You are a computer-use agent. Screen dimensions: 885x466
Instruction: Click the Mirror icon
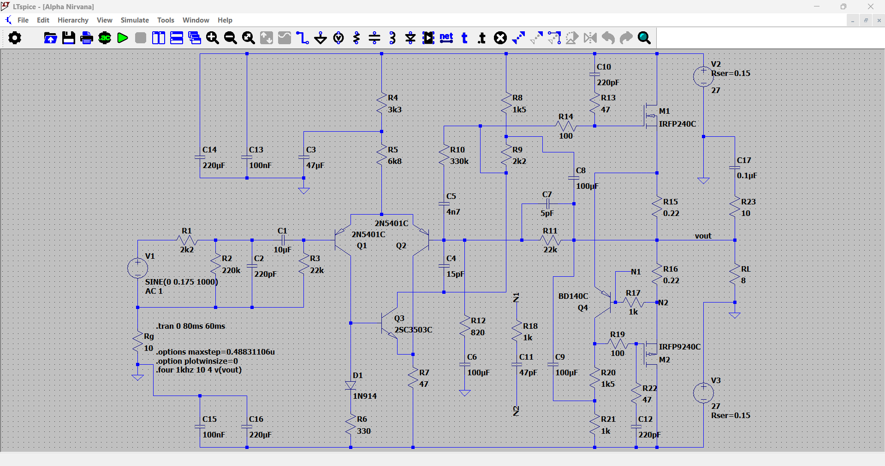click(590, 38)
